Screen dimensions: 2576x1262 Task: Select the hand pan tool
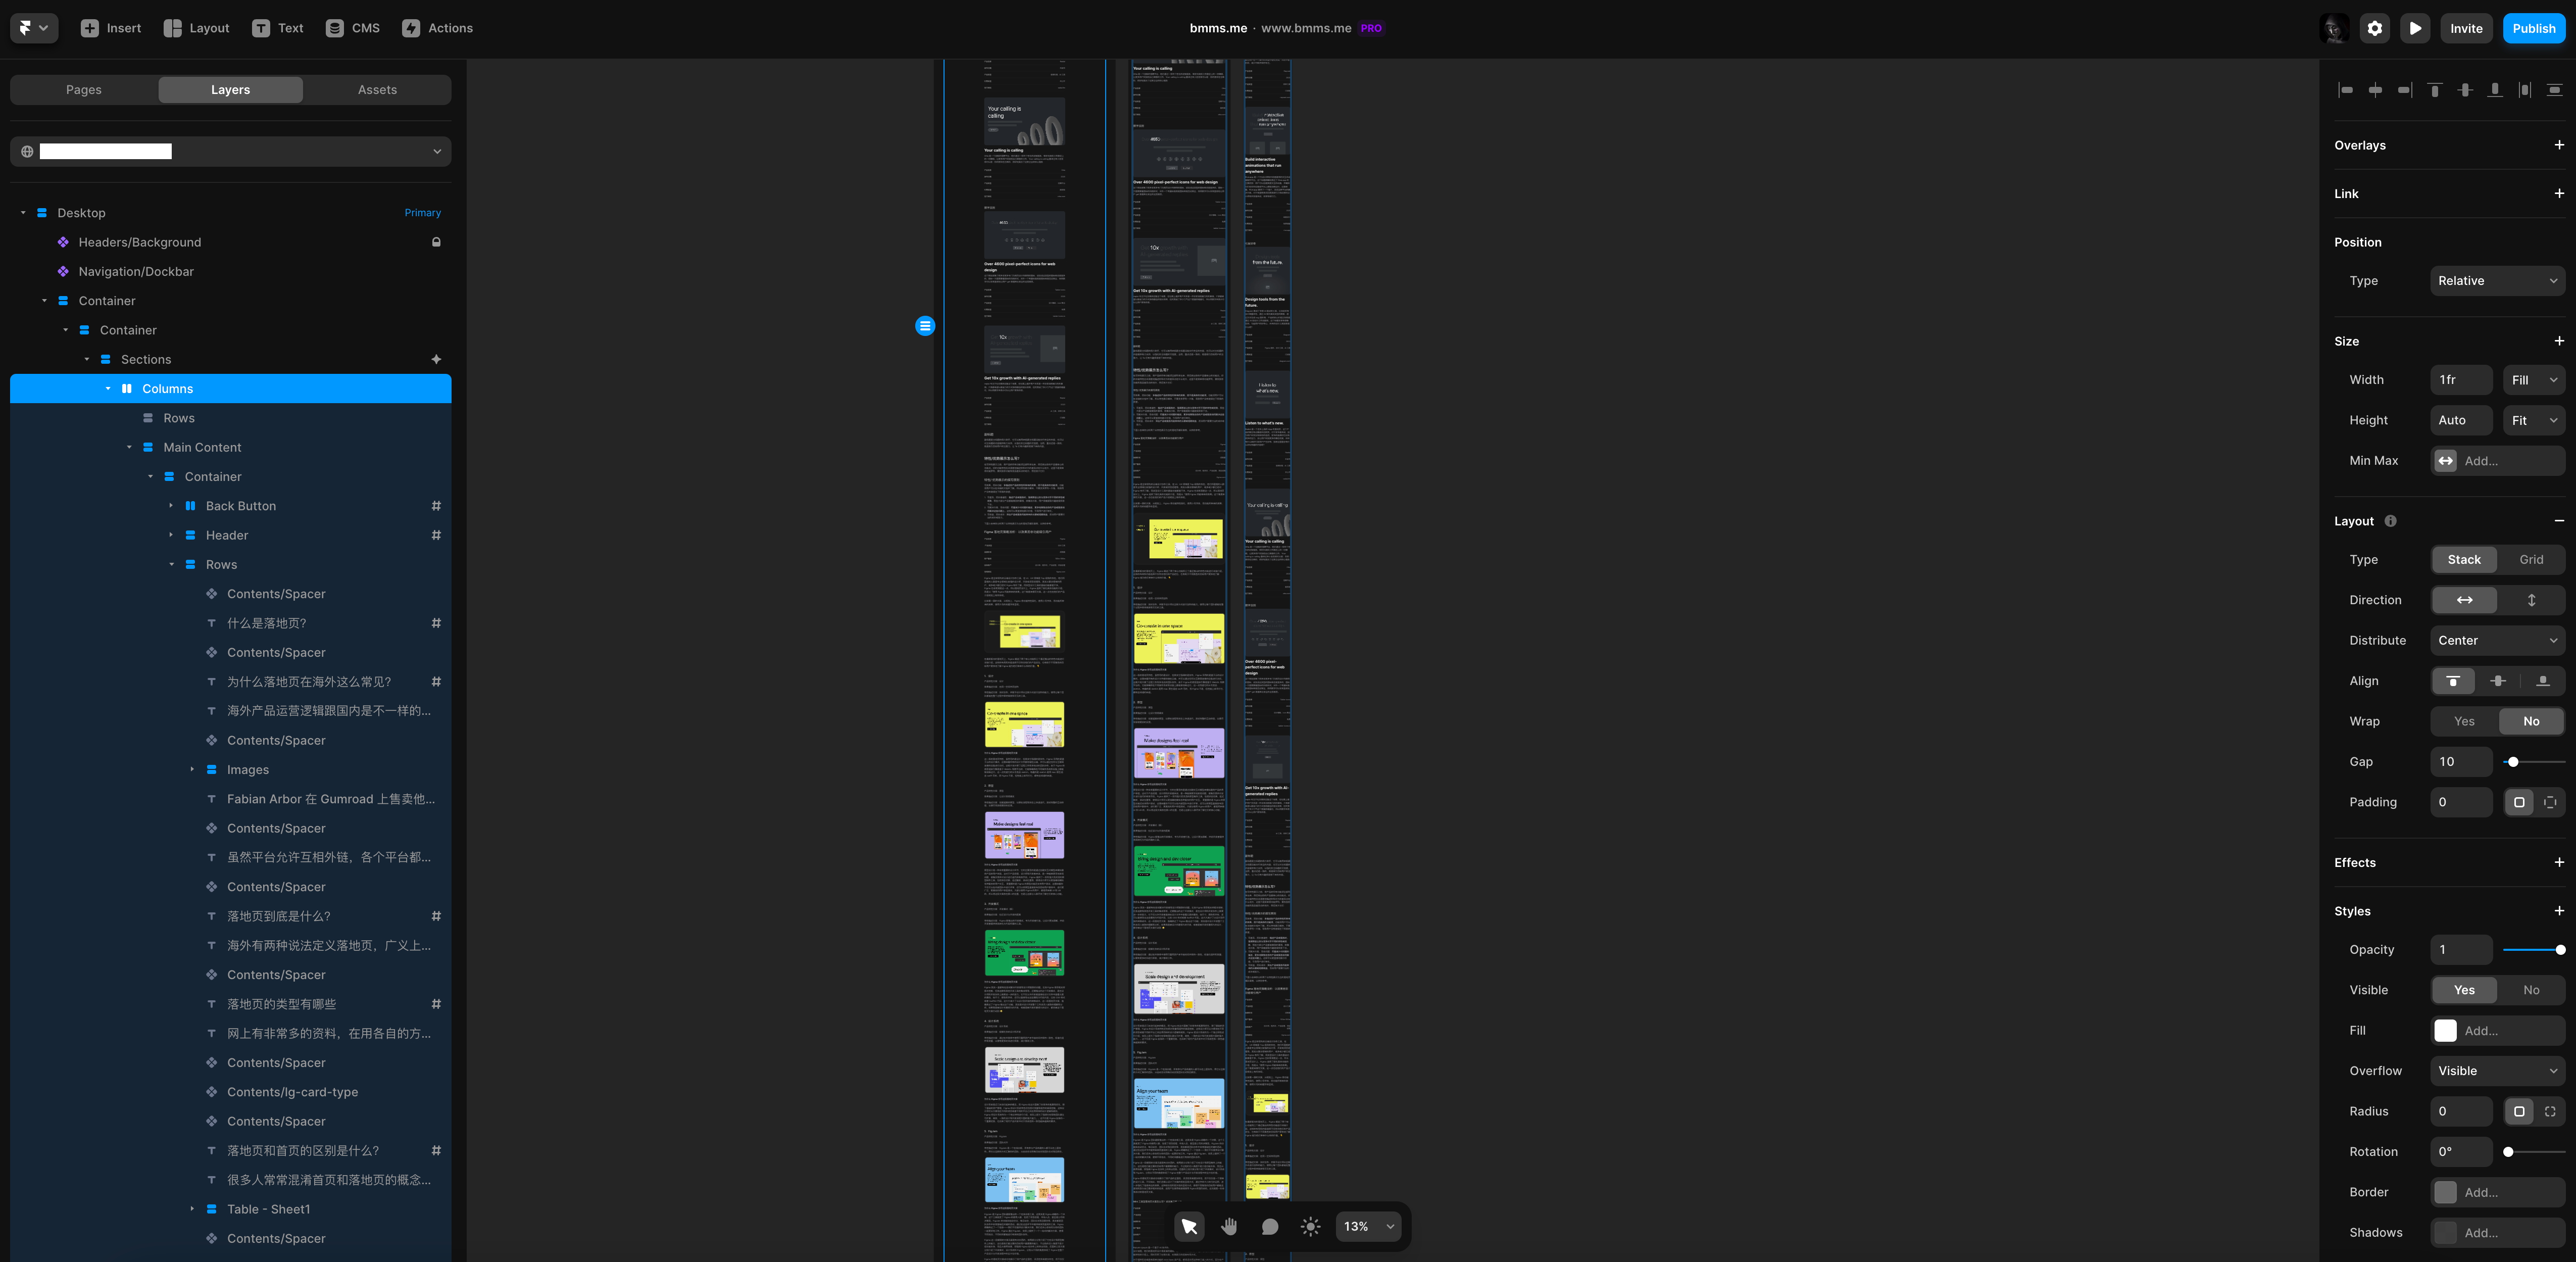point(1229,1226)
